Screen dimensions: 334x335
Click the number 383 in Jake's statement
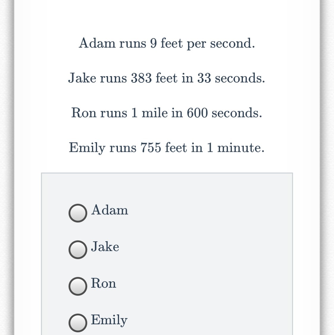pyautogui.click(x=141, y=78)
